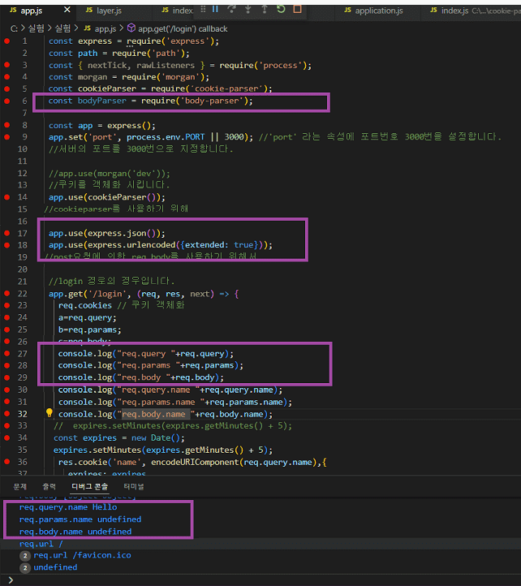Open the C: breadcrumb dropdown

point(15,28)
